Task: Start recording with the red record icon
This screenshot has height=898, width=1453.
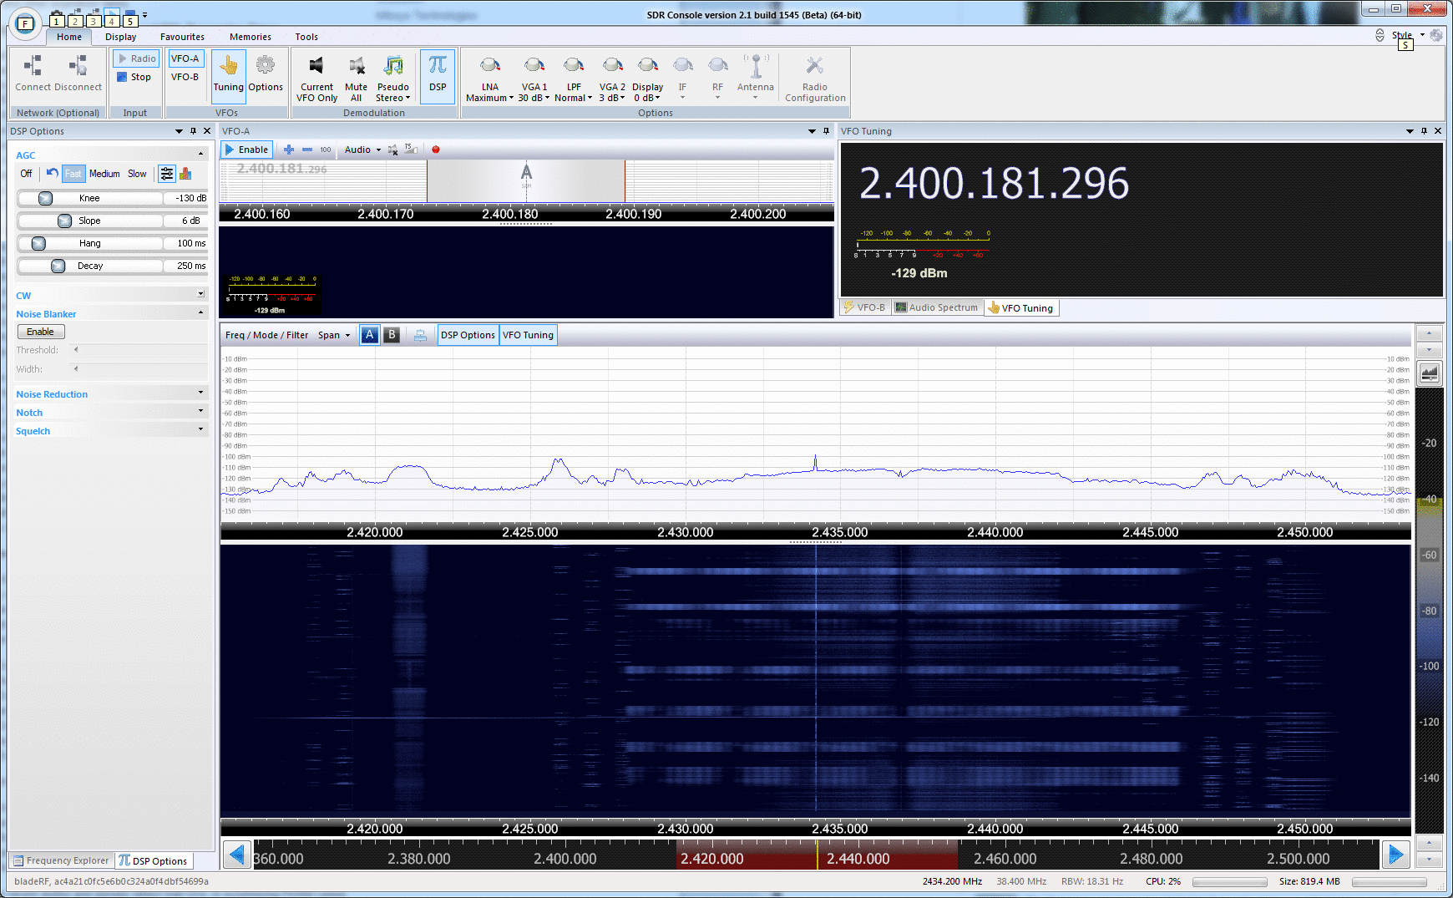Action: [x=436, y=149]
